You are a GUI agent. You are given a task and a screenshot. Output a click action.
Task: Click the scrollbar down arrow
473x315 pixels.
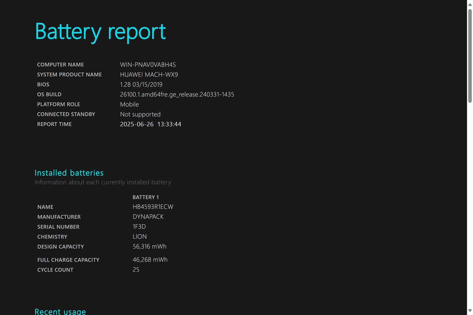[x=470, y=311]
